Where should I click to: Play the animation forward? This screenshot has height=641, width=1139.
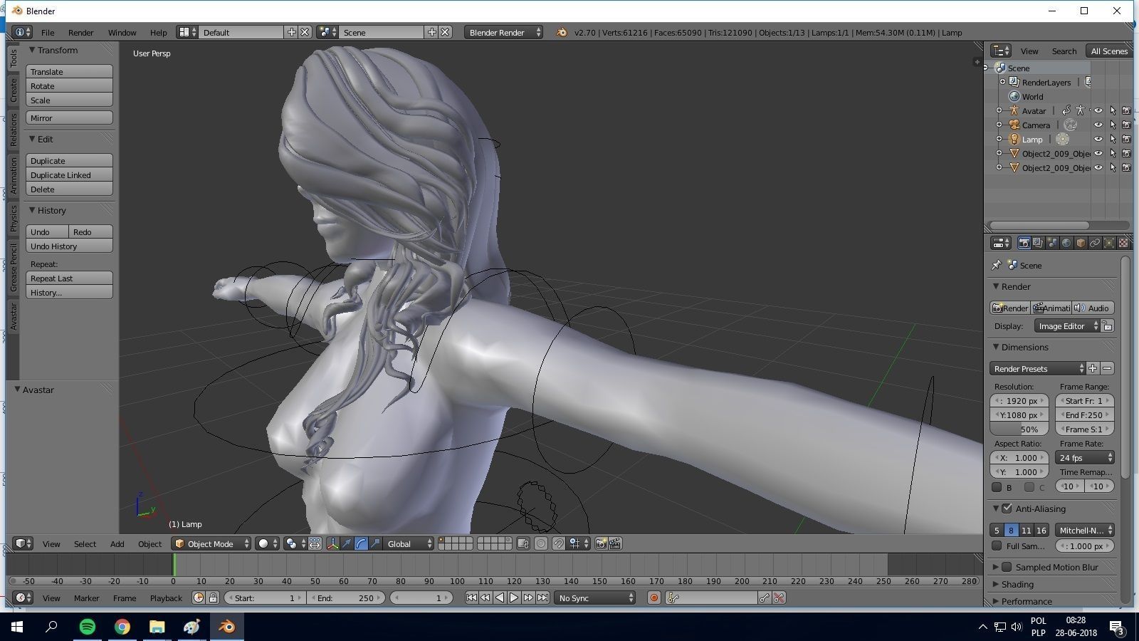(514, 598)
